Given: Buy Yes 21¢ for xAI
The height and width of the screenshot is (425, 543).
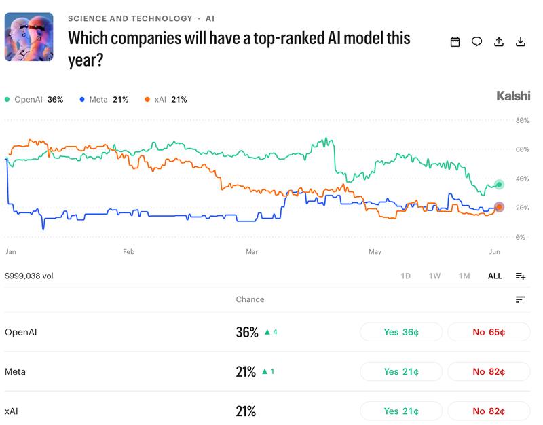Looking at the screenshot, I should tap(401, 411).
